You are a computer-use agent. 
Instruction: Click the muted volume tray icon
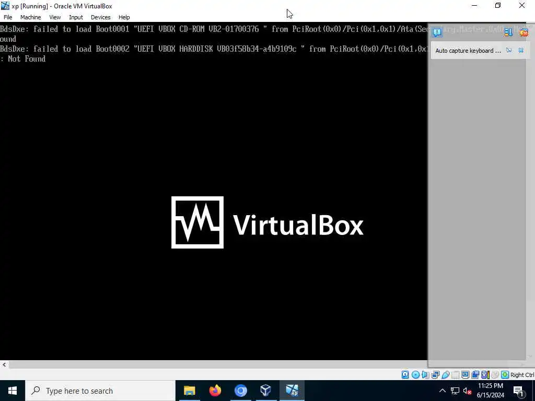pyautogui.click(x=468, y=391)
